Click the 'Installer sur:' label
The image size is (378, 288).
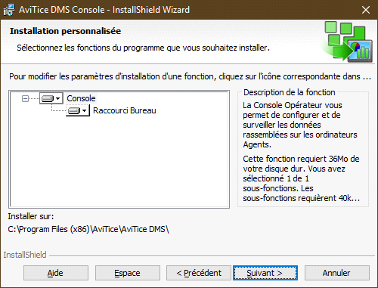click(x=31, y=216)
